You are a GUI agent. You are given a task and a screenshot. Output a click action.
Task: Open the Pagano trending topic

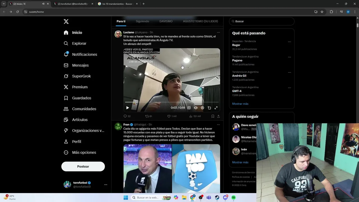coord(237,60)
